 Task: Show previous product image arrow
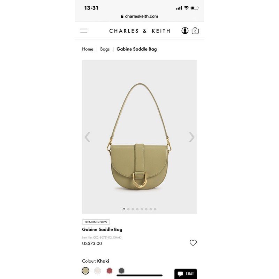87,137
